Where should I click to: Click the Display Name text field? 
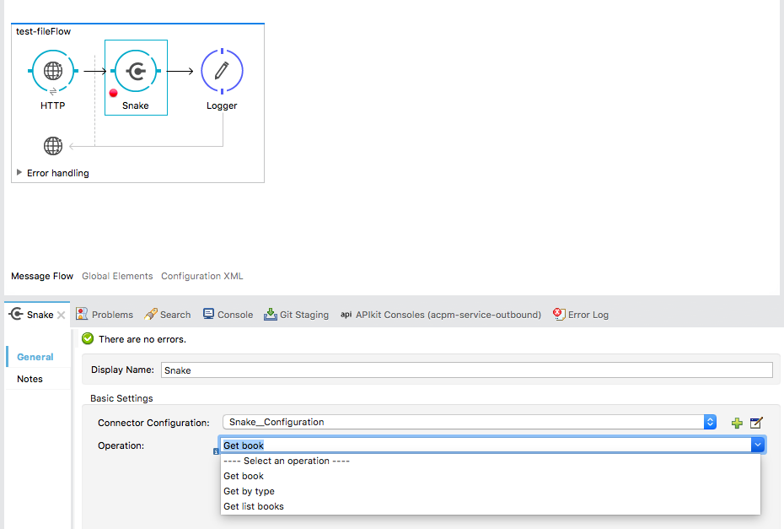coord(466,370)
